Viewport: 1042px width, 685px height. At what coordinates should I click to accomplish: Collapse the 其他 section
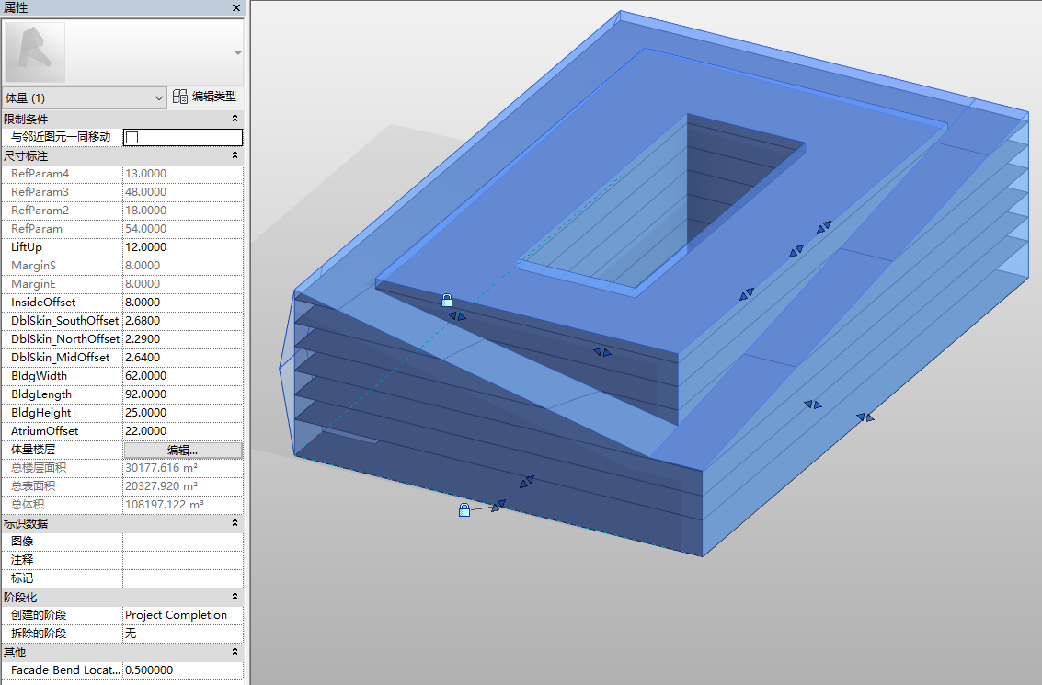pyautogui.click(x=235, y=653)
